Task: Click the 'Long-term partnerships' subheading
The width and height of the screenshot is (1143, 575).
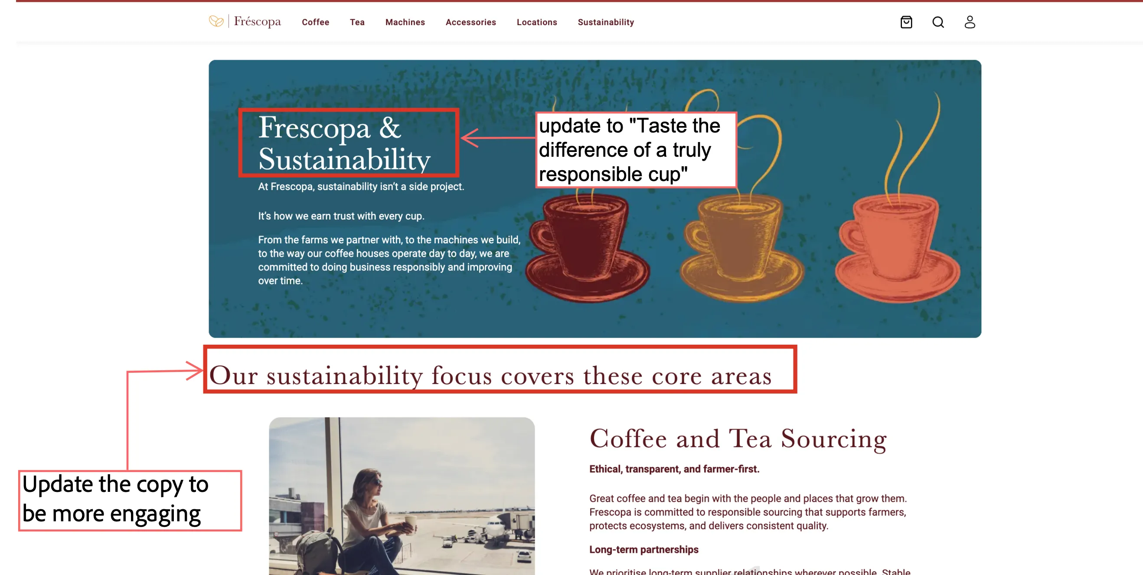Action: coord(643,549)
